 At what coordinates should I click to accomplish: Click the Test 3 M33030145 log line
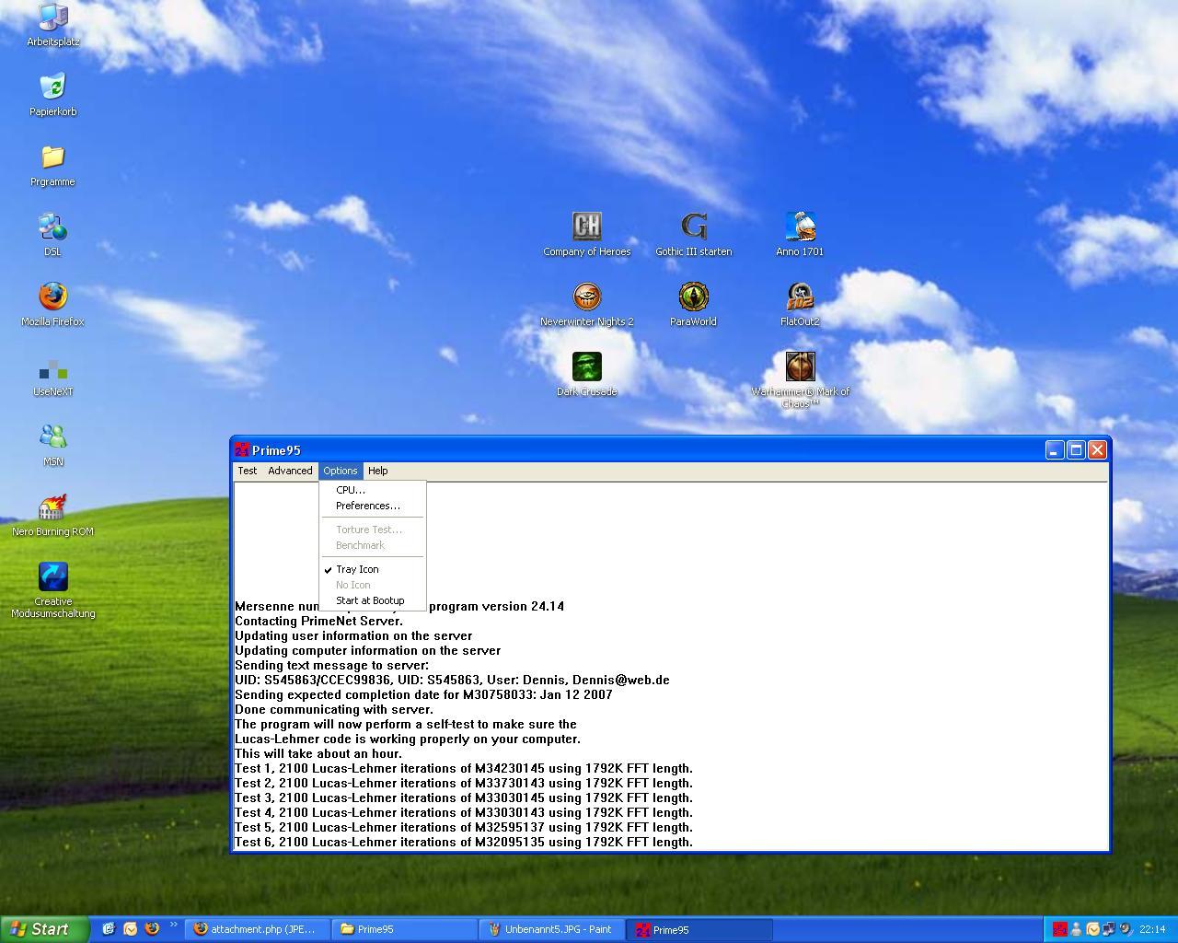pyautogui.click(x=464, y=797)
